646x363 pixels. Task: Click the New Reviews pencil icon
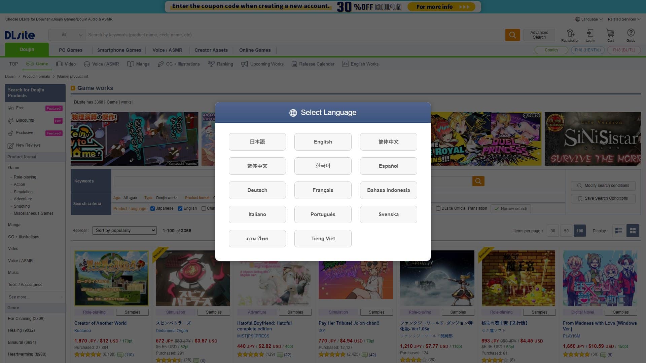pos(11,146)
